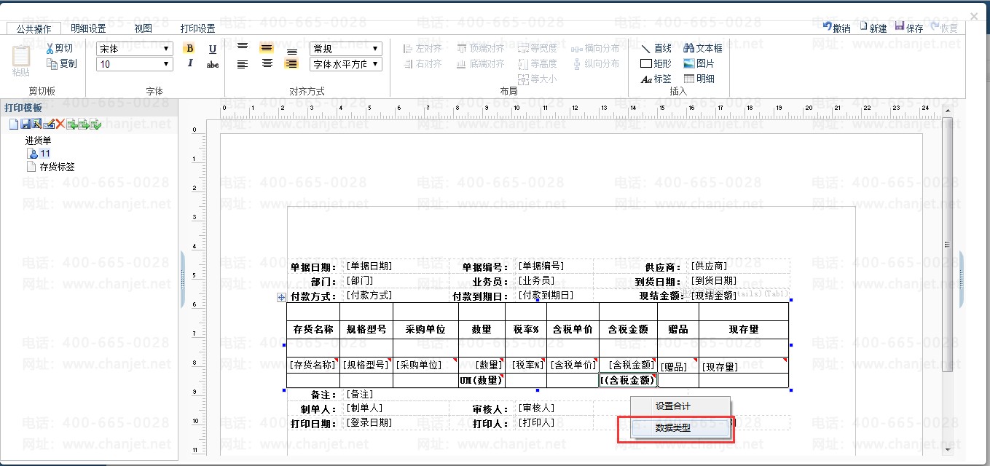Insert a 矩形 rectangle
990x466 pixels.
pos(656,63)
